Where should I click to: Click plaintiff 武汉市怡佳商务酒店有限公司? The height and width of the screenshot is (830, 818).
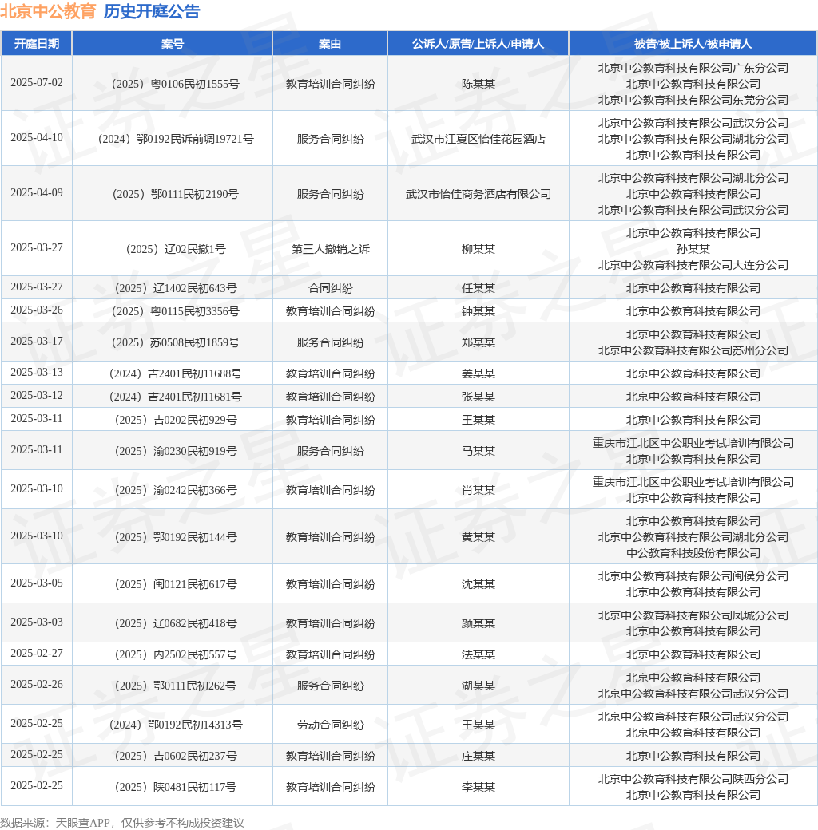click(x=478, y=194)
